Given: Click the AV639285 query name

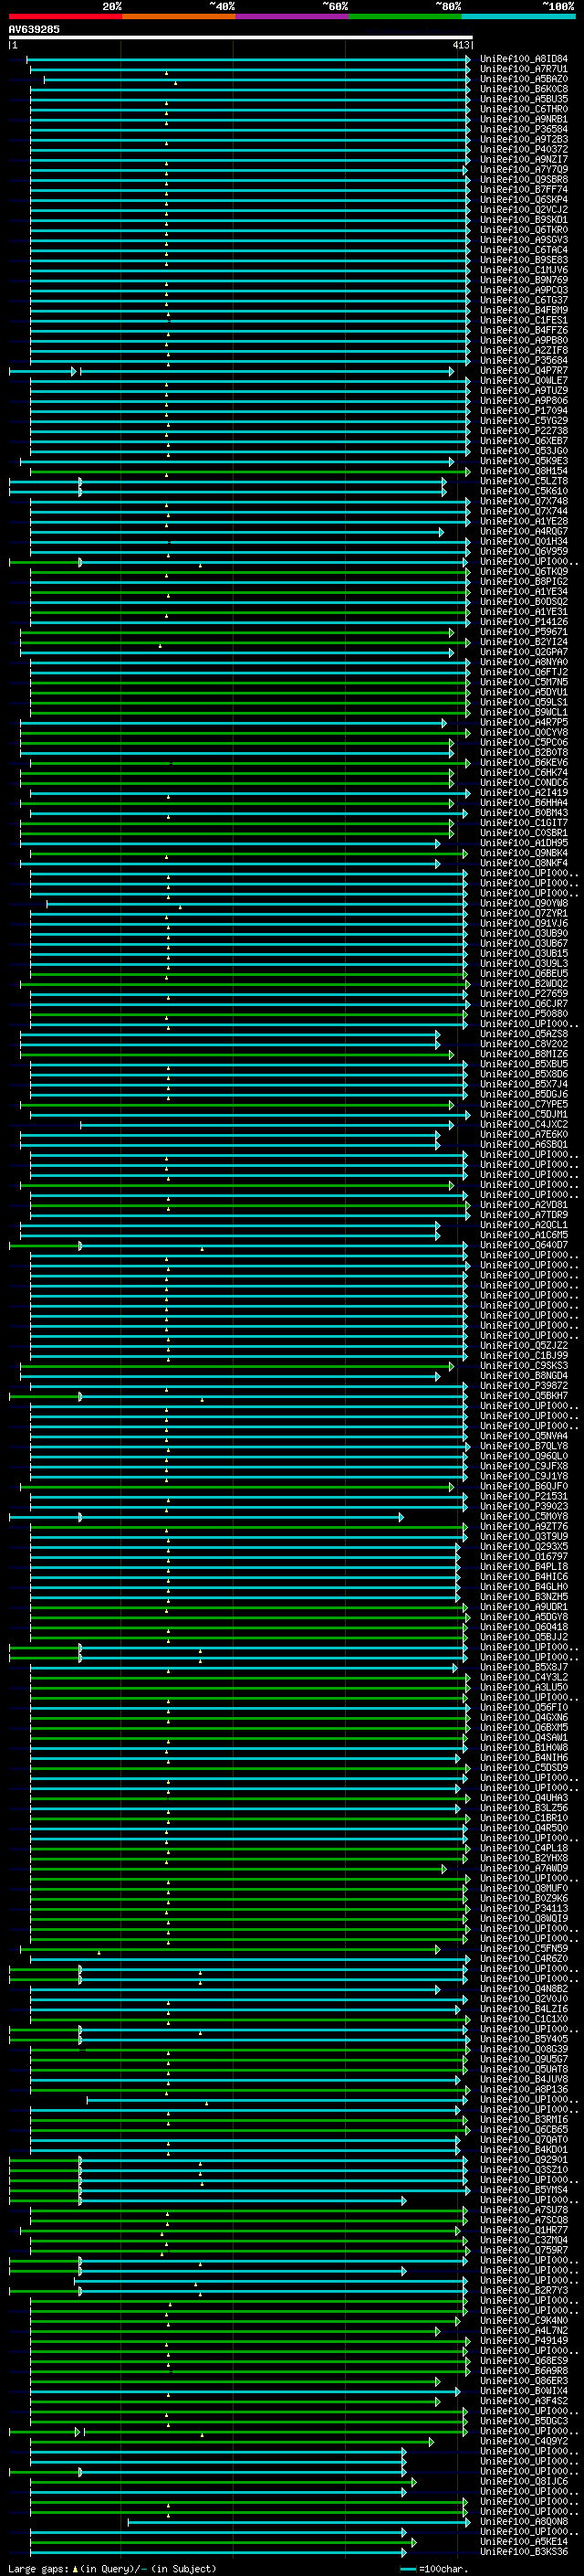Looking at the screenshot, I should (x=34, y=29).
